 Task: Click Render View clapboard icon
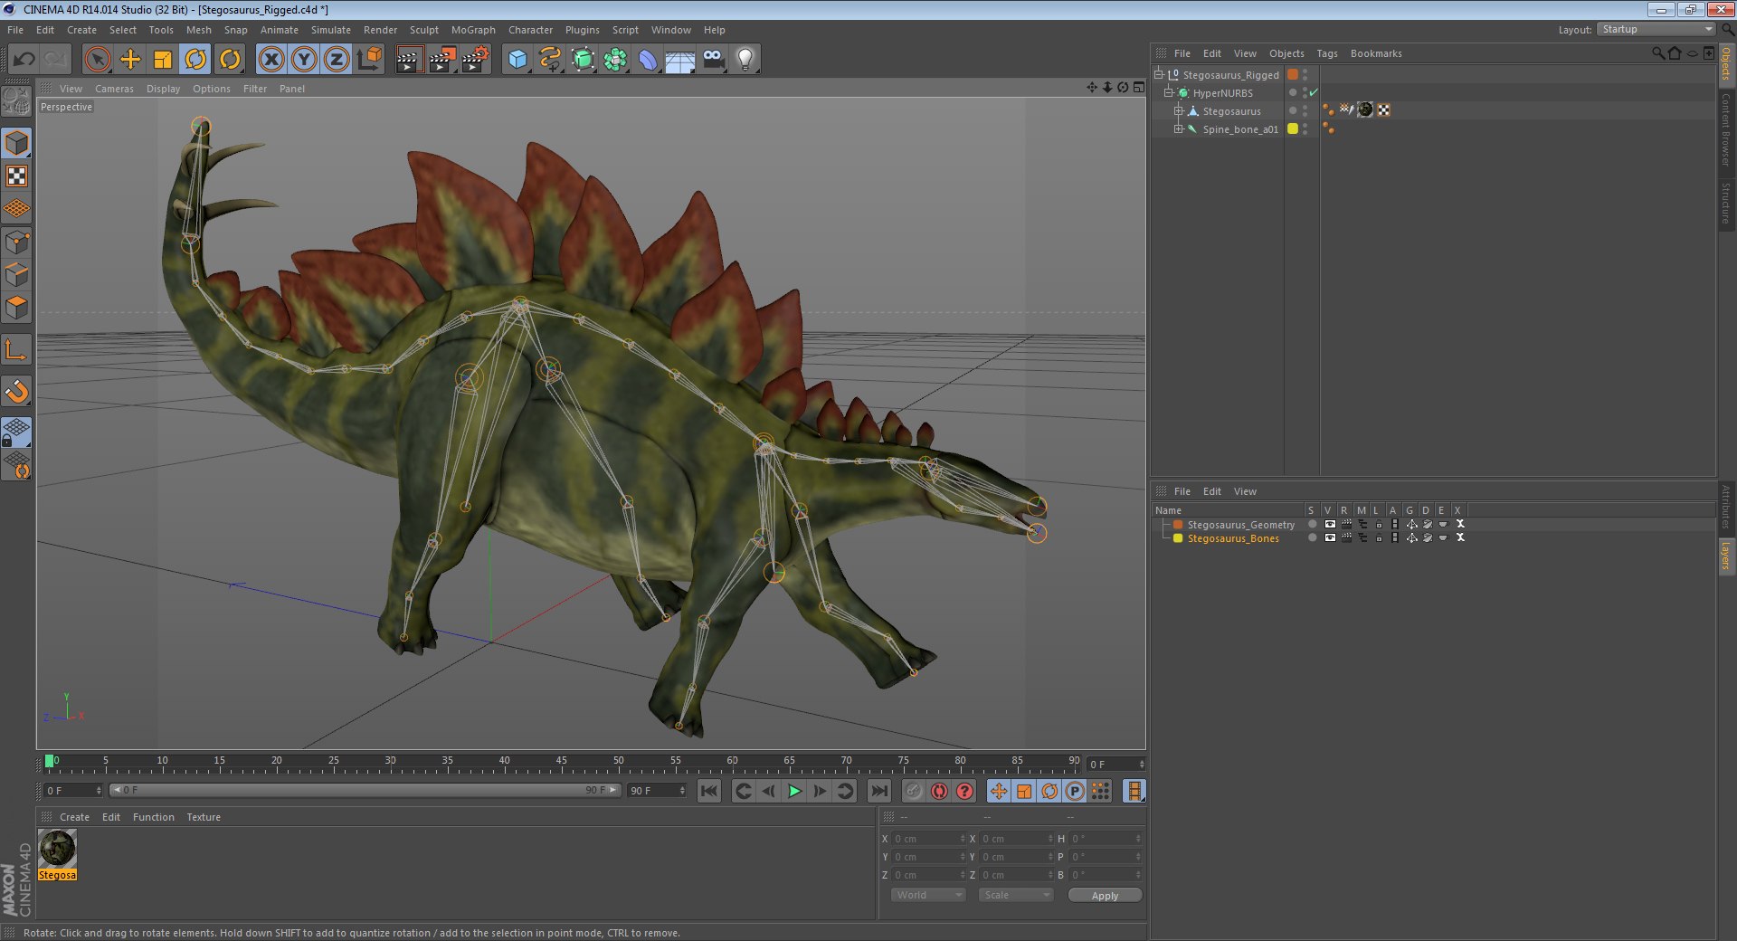click(409, 60)
